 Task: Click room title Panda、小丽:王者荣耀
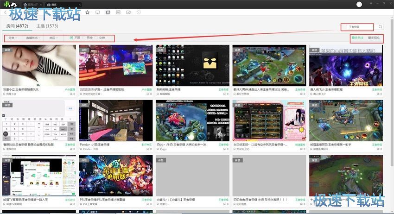click(95, 145)
